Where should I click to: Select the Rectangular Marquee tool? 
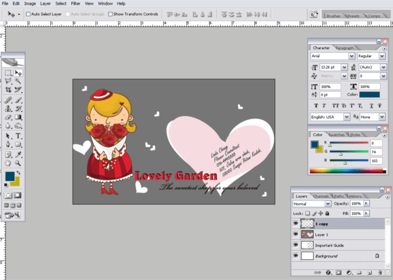tap(8, 73)
